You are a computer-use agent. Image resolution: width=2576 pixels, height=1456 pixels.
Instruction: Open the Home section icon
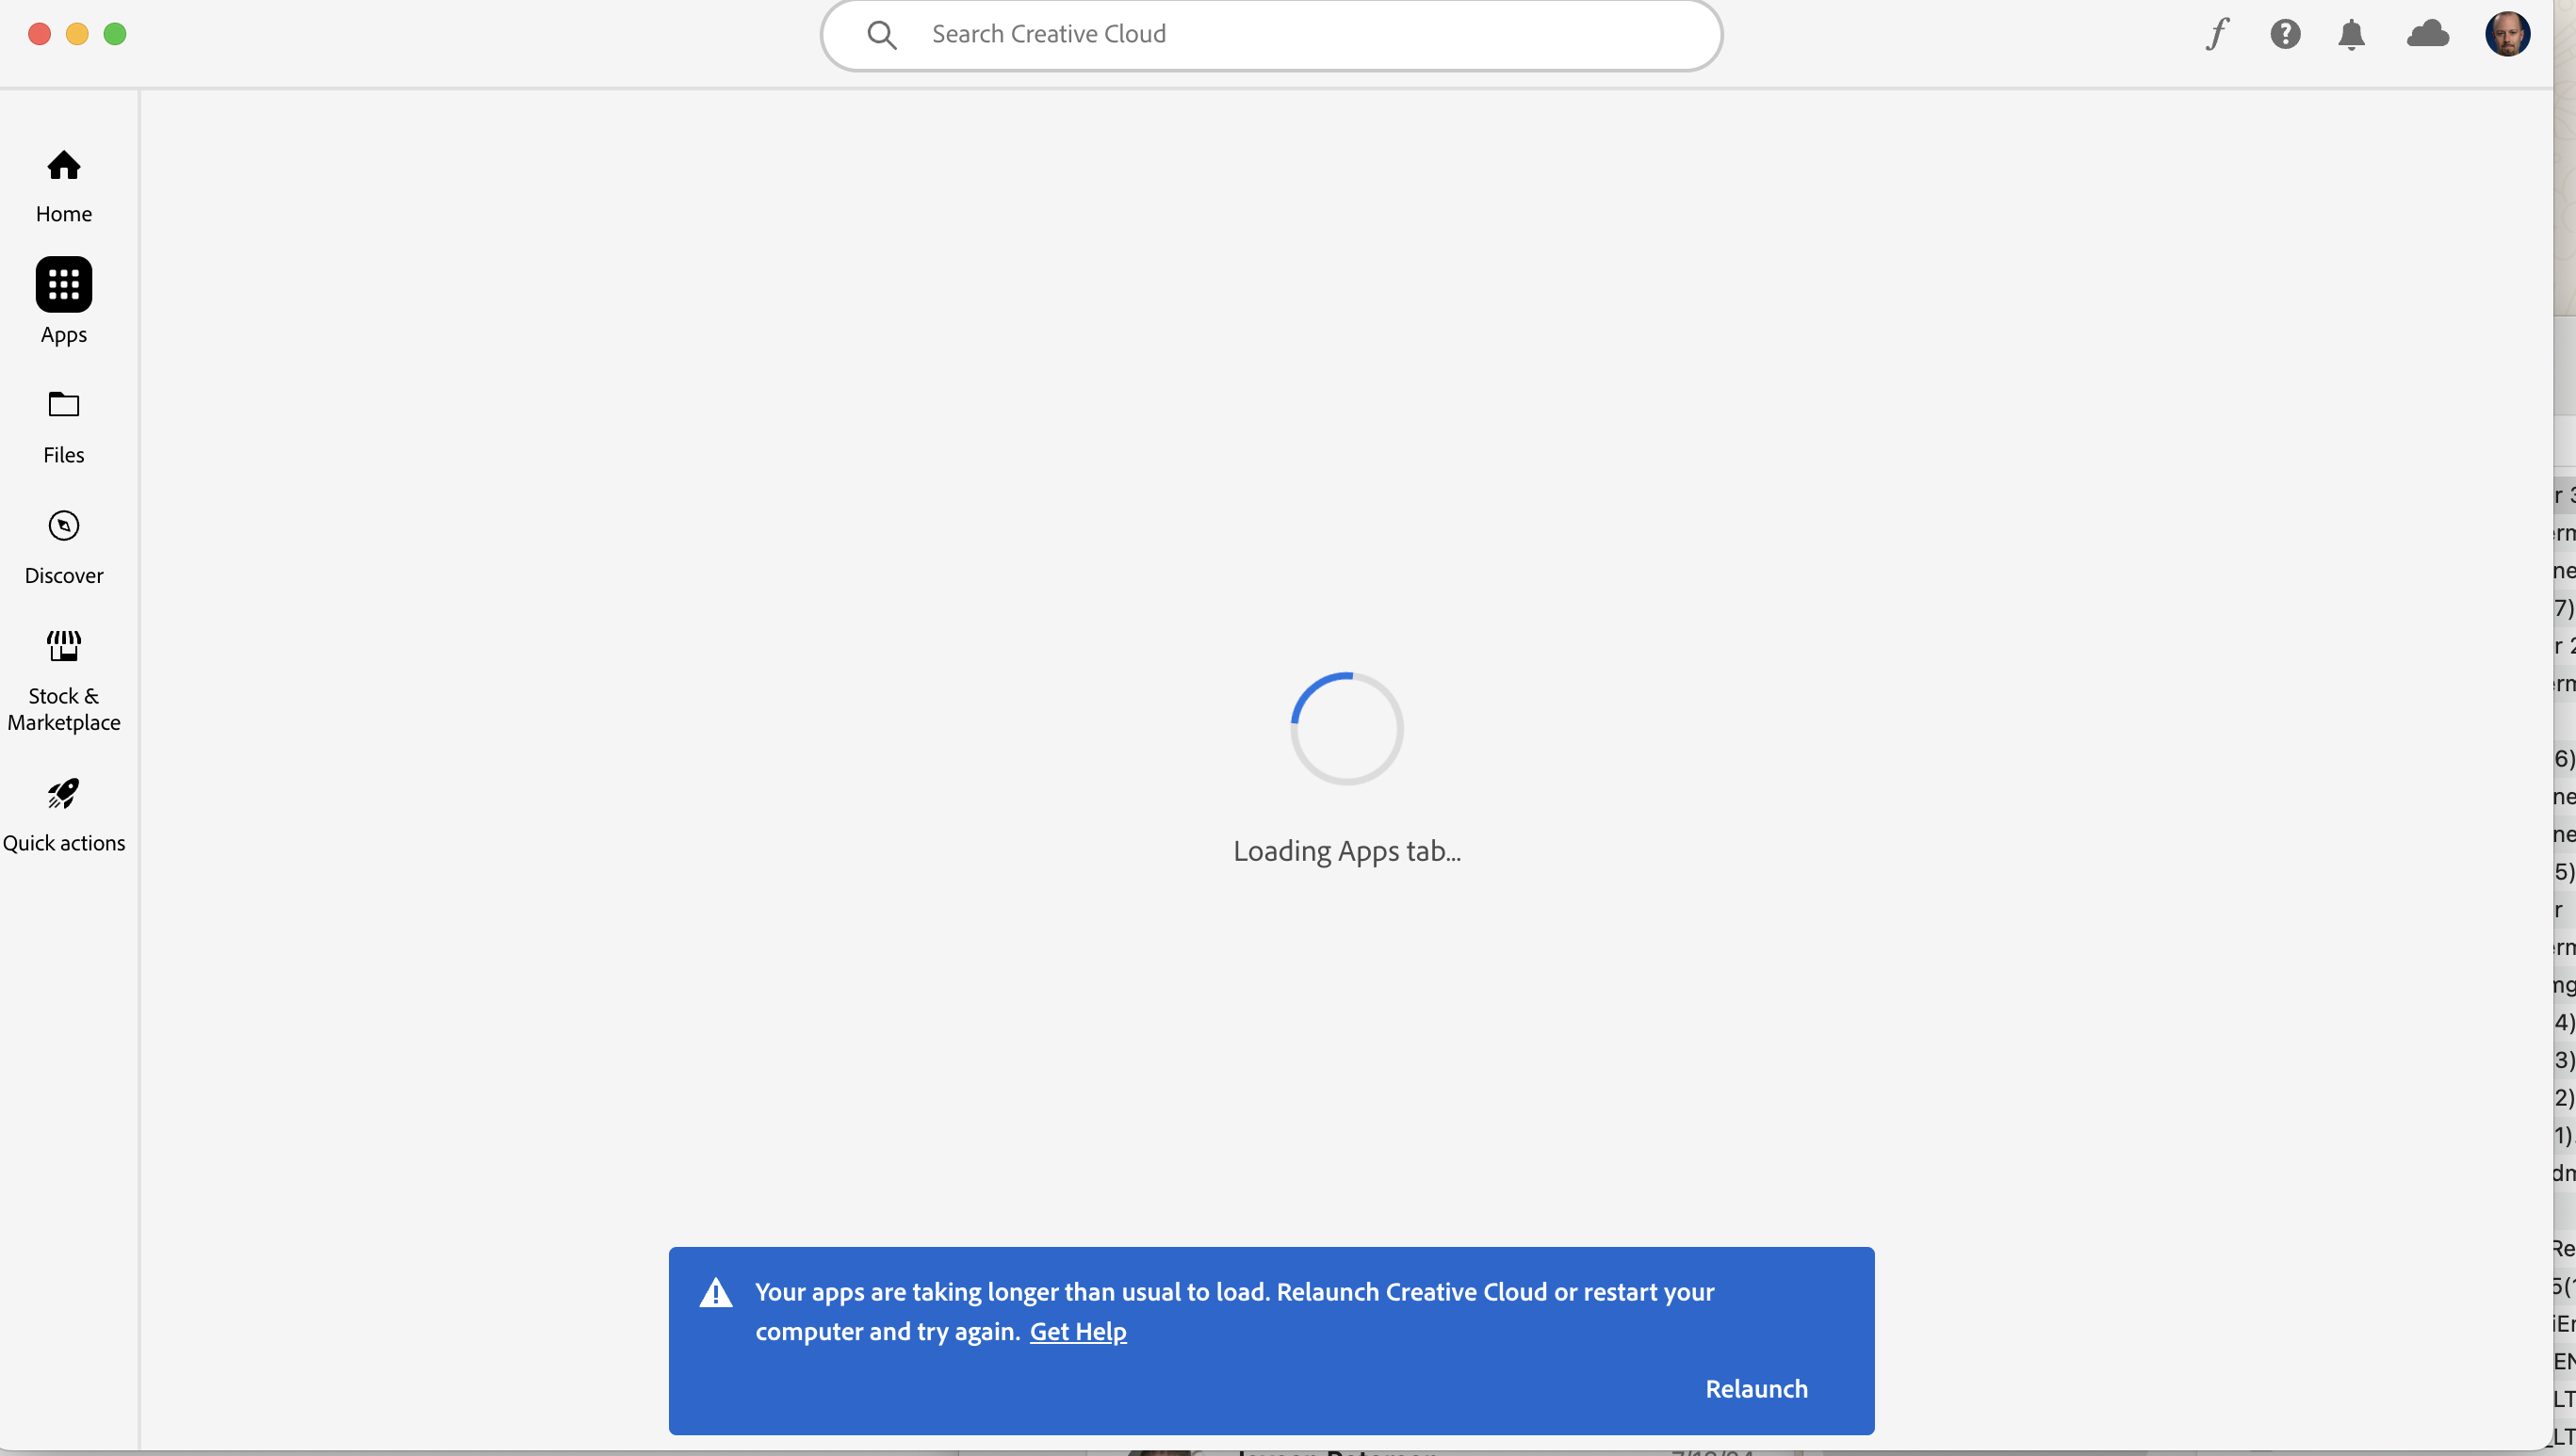tap(64, 165)
